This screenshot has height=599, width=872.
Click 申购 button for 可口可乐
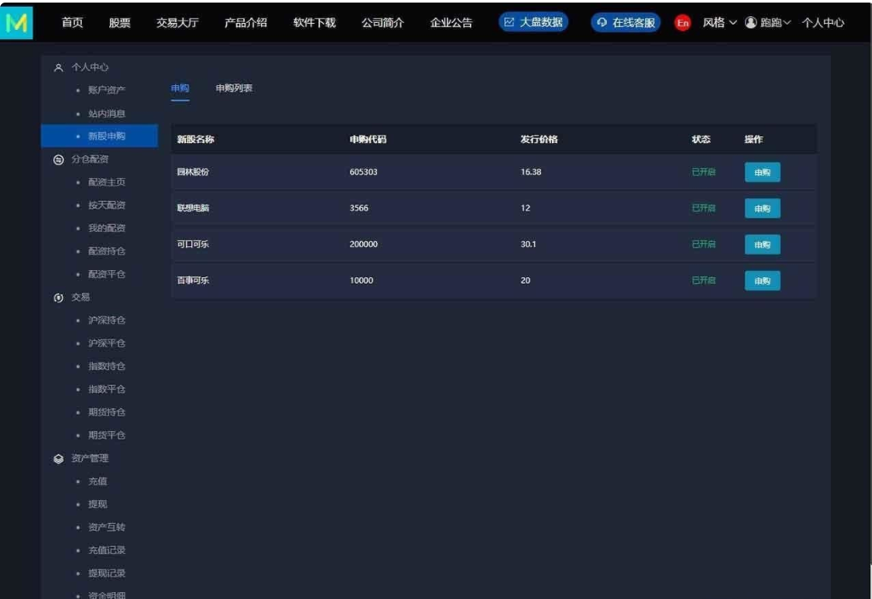pyautogui.click(x=763, y=245)
